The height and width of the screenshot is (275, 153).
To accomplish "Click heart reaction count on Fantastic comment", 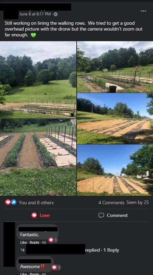I will click(x=53, y=240).
